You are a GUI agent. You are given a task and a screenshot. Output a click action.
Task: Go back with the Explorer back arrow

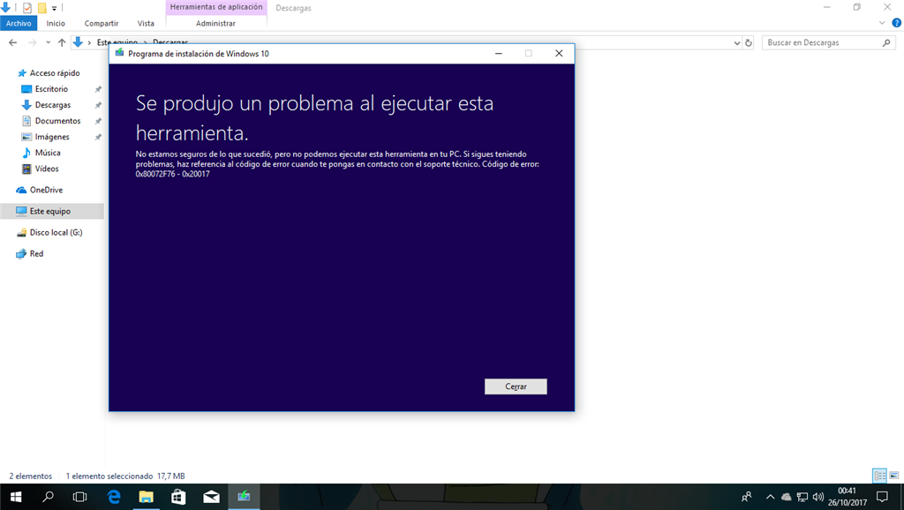point(12,42)
